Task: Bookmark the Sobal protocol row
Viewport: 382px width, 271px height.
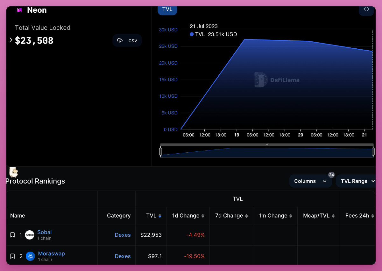Action: [12, 235]
